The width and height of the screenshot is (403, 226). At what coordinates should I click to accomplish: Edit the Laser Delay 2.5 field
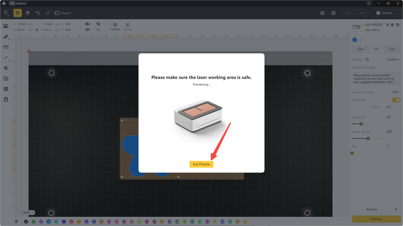(393, 107)
